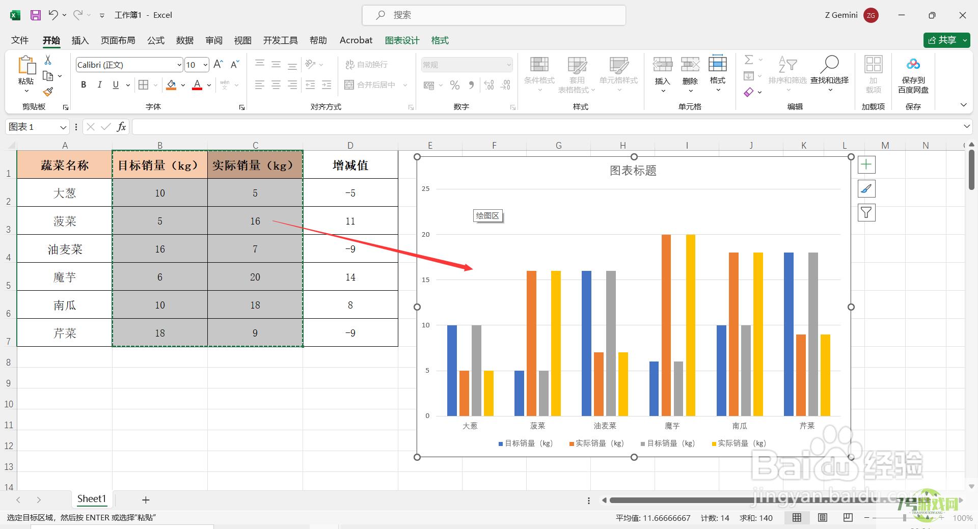This screenshot has width=978, height=529.
Task: Click the Insert Function fx icon
Action: (121, 127)
